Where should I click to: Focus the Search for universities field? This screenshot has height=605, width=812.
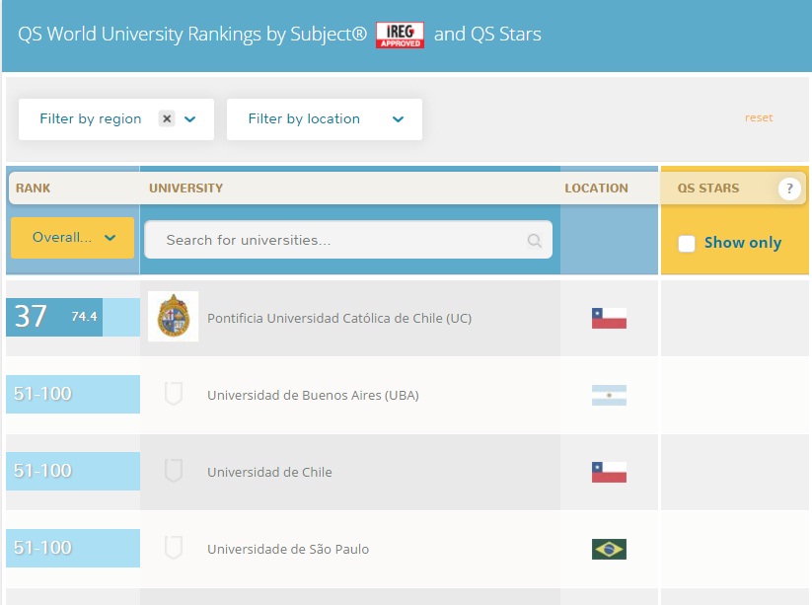pyautogui.click(x=348, y=240)
